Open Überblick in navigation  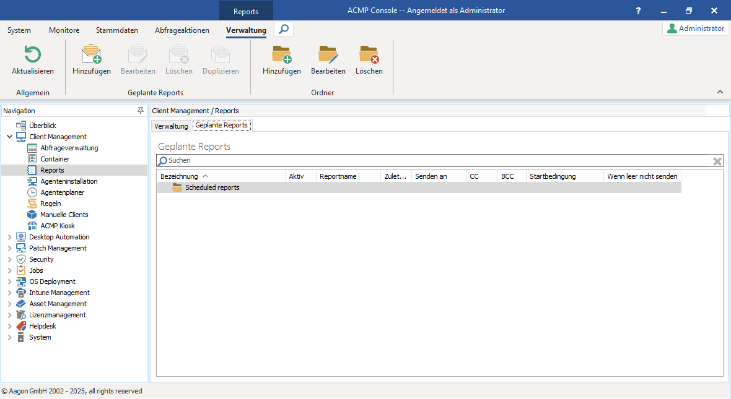(42, 125)
